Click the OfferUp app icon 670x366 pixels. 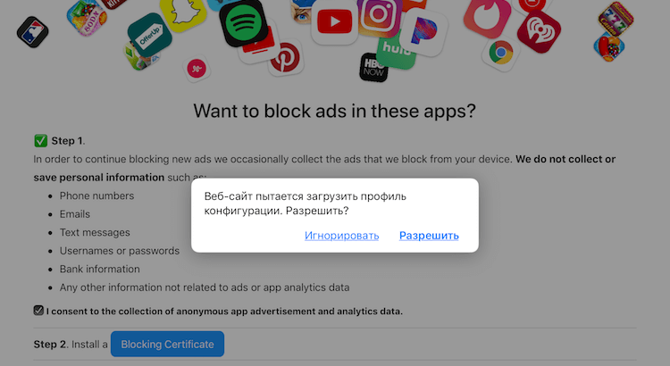point(149,36)
